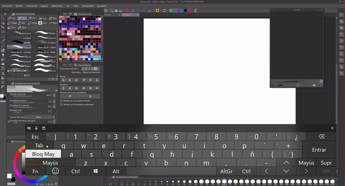Click Cantidad de pintura stepper arrows
Viewport: 345px width, 186px height.
[51, 102]
